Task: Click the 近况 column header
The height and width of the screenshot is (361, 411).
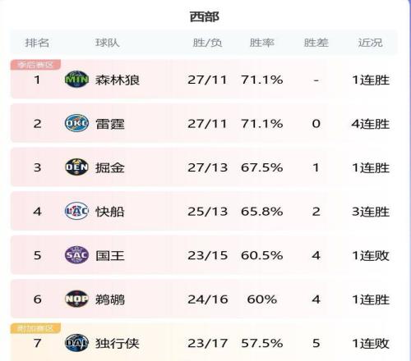Action: tap(370, 43)
